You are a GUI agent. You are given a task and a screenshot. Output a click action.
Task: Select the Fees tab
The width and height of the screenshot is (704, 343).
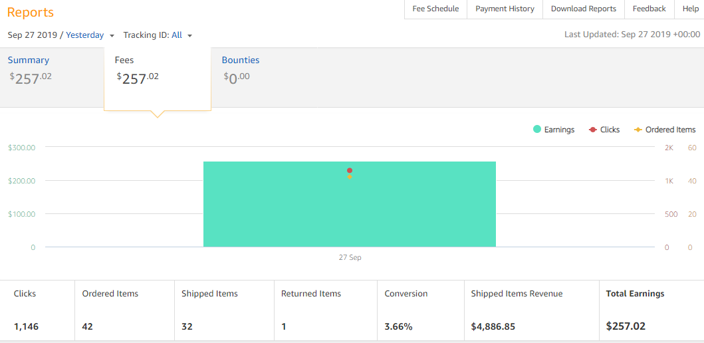tap(124, 60)
